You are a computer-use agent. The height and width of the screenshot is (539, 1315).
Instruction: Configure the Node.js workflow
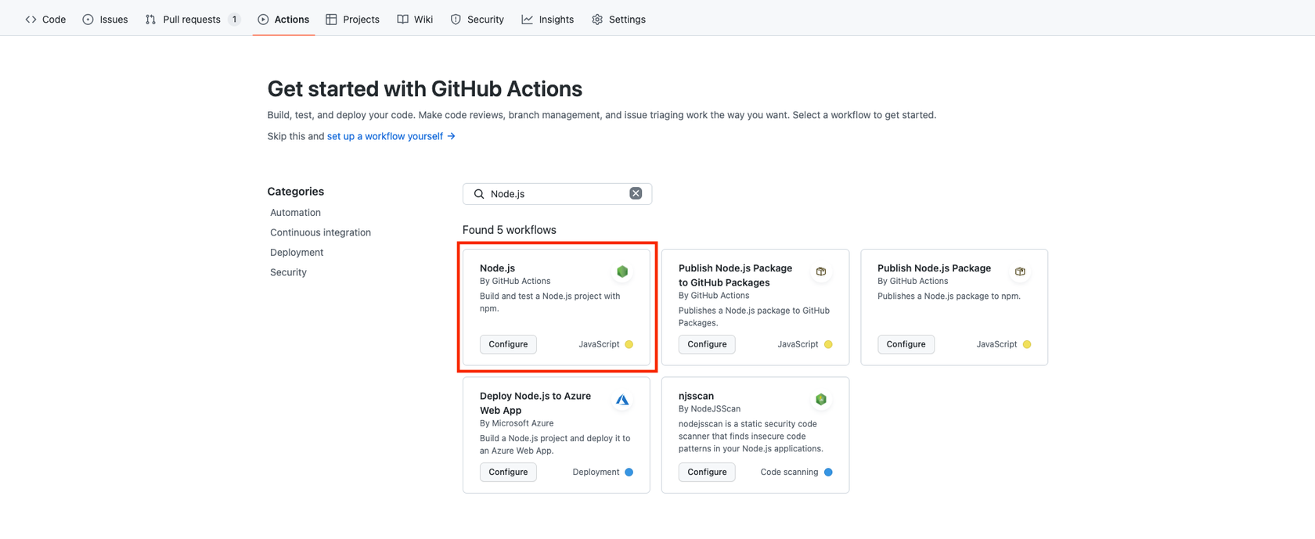point(508,344)
